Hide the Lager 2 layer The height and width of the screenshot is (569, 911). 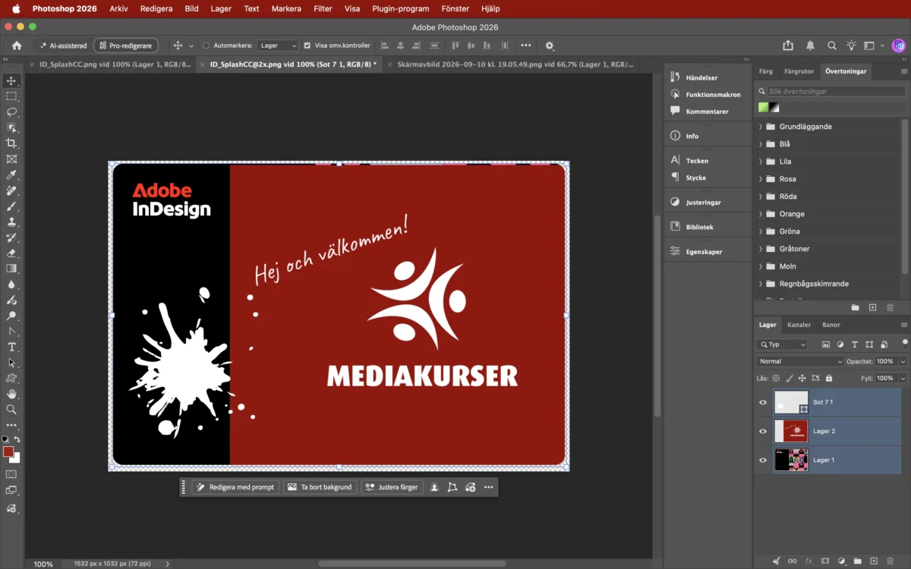click(763, 431)
